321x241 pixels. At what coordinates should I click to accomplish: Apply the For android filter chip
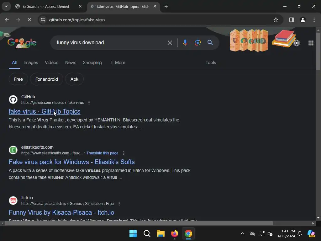pos(47,79)
